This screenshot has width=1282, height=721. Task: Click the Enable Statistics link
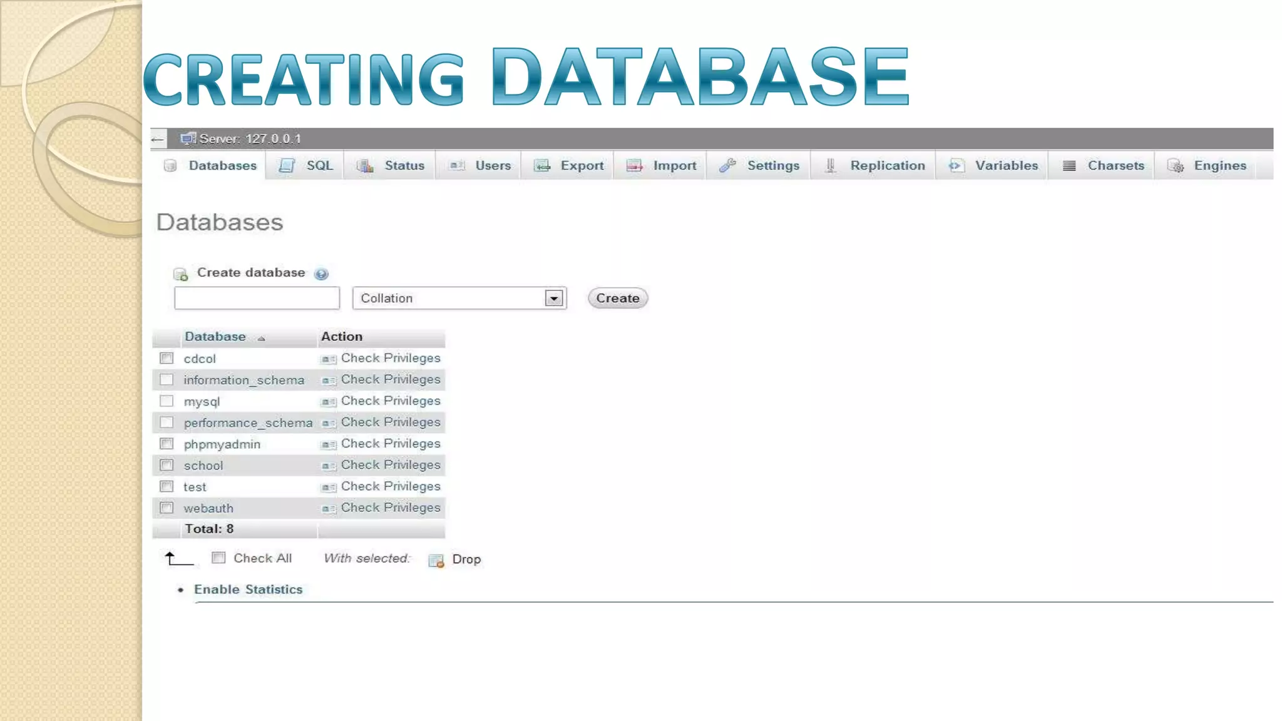tap(248, 590)
